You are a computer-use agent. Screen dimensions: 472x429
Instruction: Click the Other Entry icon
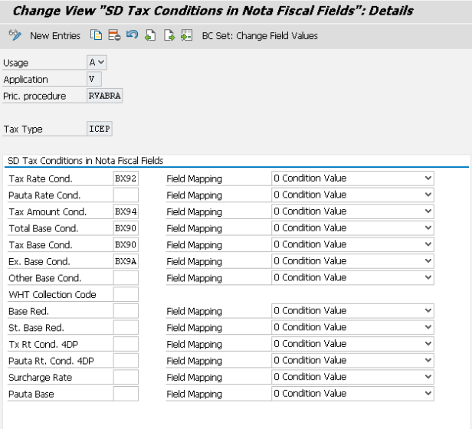point(186,35)
